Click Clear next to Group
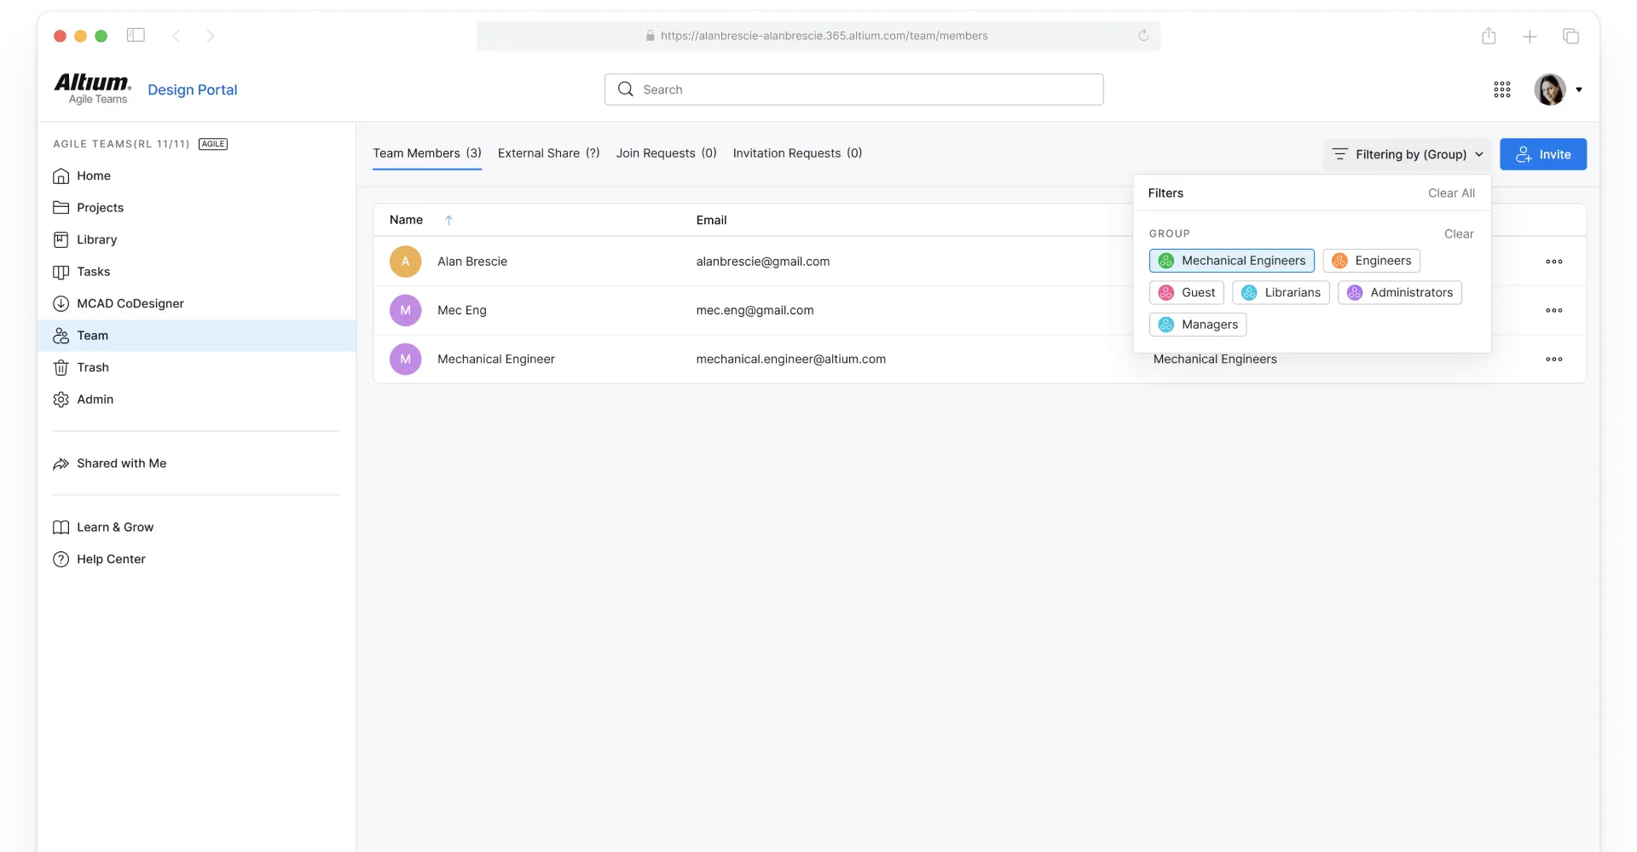1637x852 pixels. [1459, 233]
